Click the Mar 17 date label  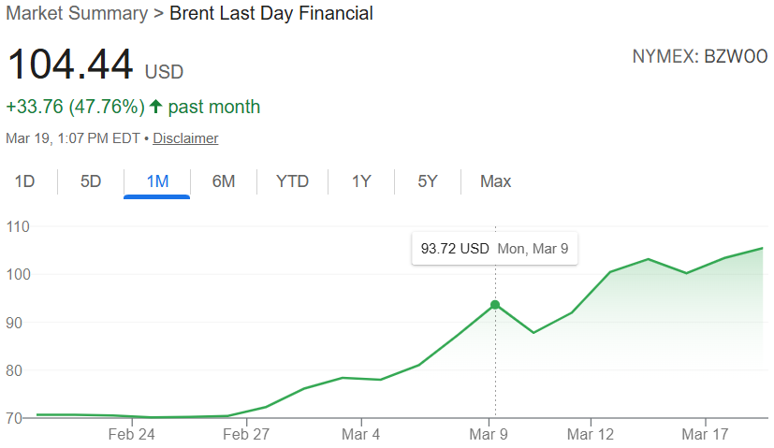704,434
